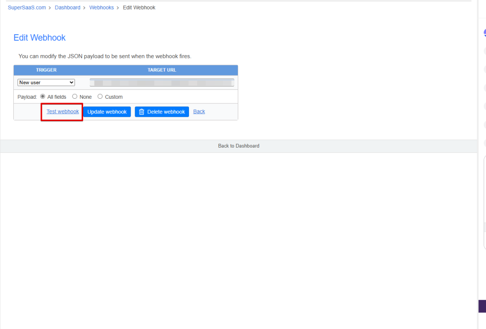Click Back to Dashboard in footer bar
This screenshot has width=486, height=329.
tap(239, 146)
